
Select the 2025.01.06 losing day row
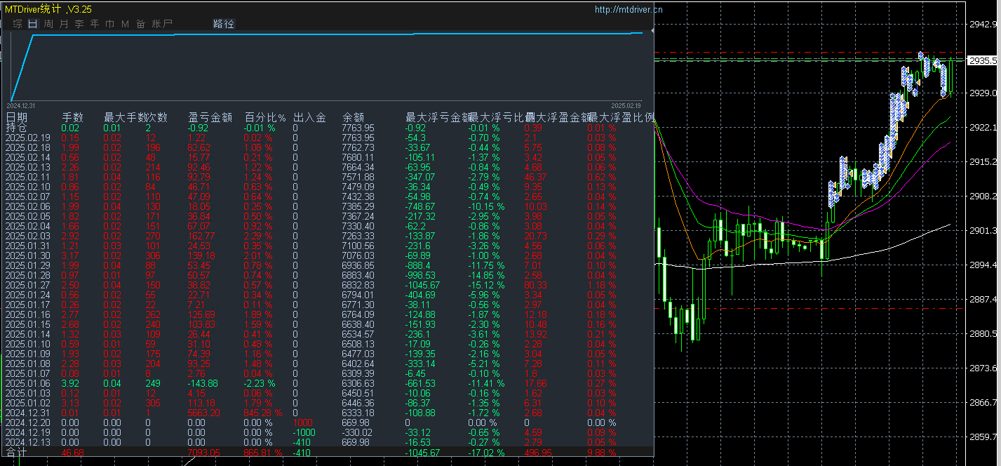coord(28,384)
